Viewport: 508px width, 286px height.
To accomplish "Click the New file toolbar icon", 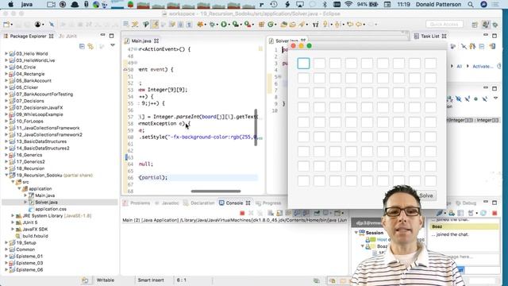I will coord(6,25).
